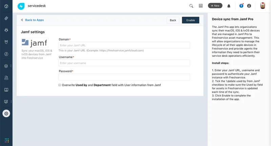This screenshot has width=271, height=146.
Task: Open the calendar icon in header
Action: (201, 6)
